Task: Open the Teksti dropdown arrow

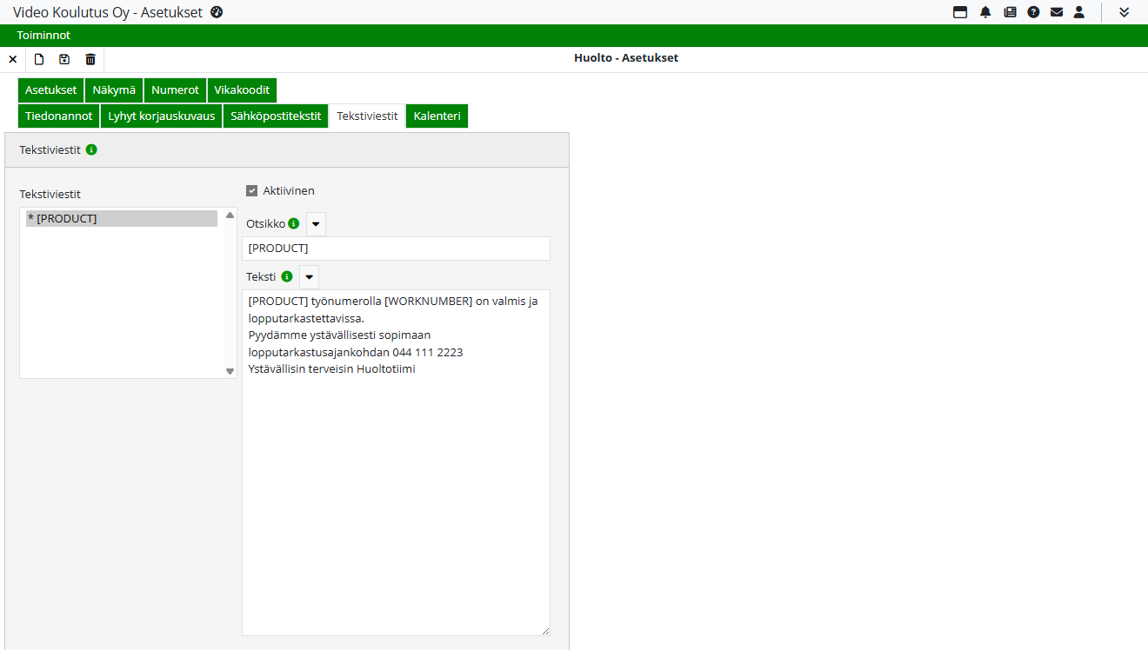Action: pos(309,277)
